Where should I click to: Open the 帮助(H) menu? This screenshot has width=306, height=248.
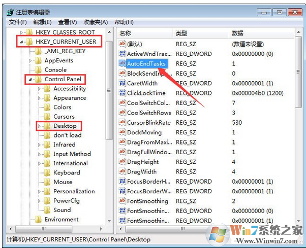pos(124,22)
